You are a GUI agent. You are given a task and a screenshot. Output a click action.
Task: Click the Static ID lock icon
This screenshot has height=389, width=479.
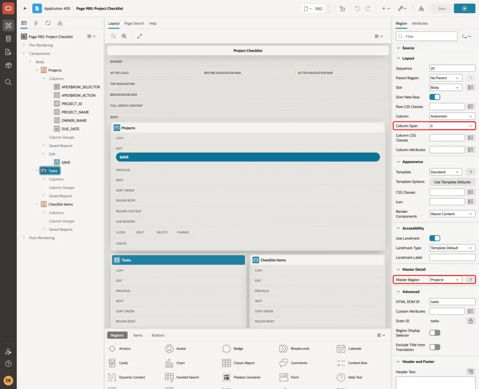471,321
